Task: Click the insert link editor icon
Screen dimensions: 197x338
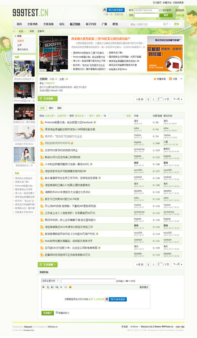Action: [x=57, y=287]
